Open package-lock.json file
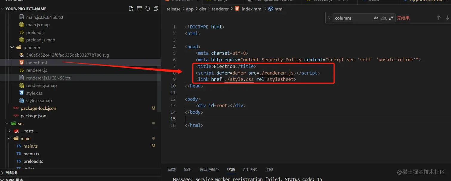 coord(38,108)
